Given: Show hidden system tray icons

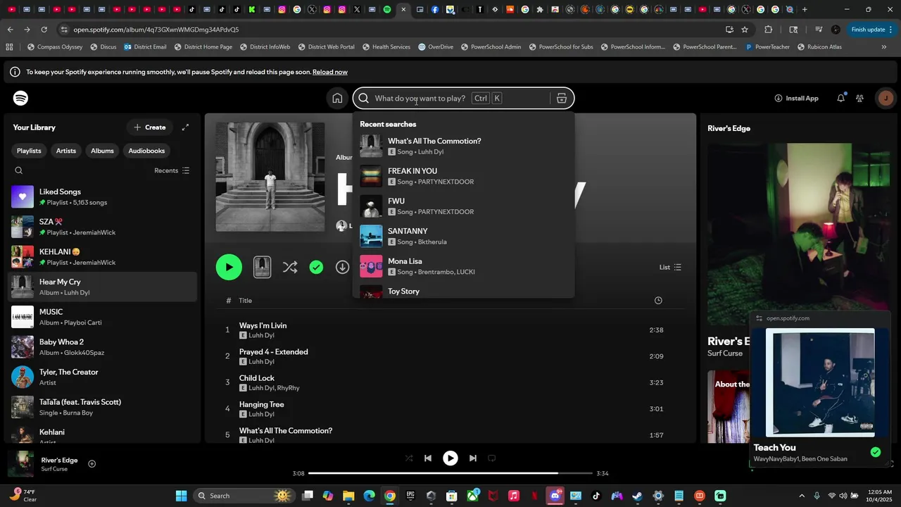Looking at the screenshot, I should point(801,496).
